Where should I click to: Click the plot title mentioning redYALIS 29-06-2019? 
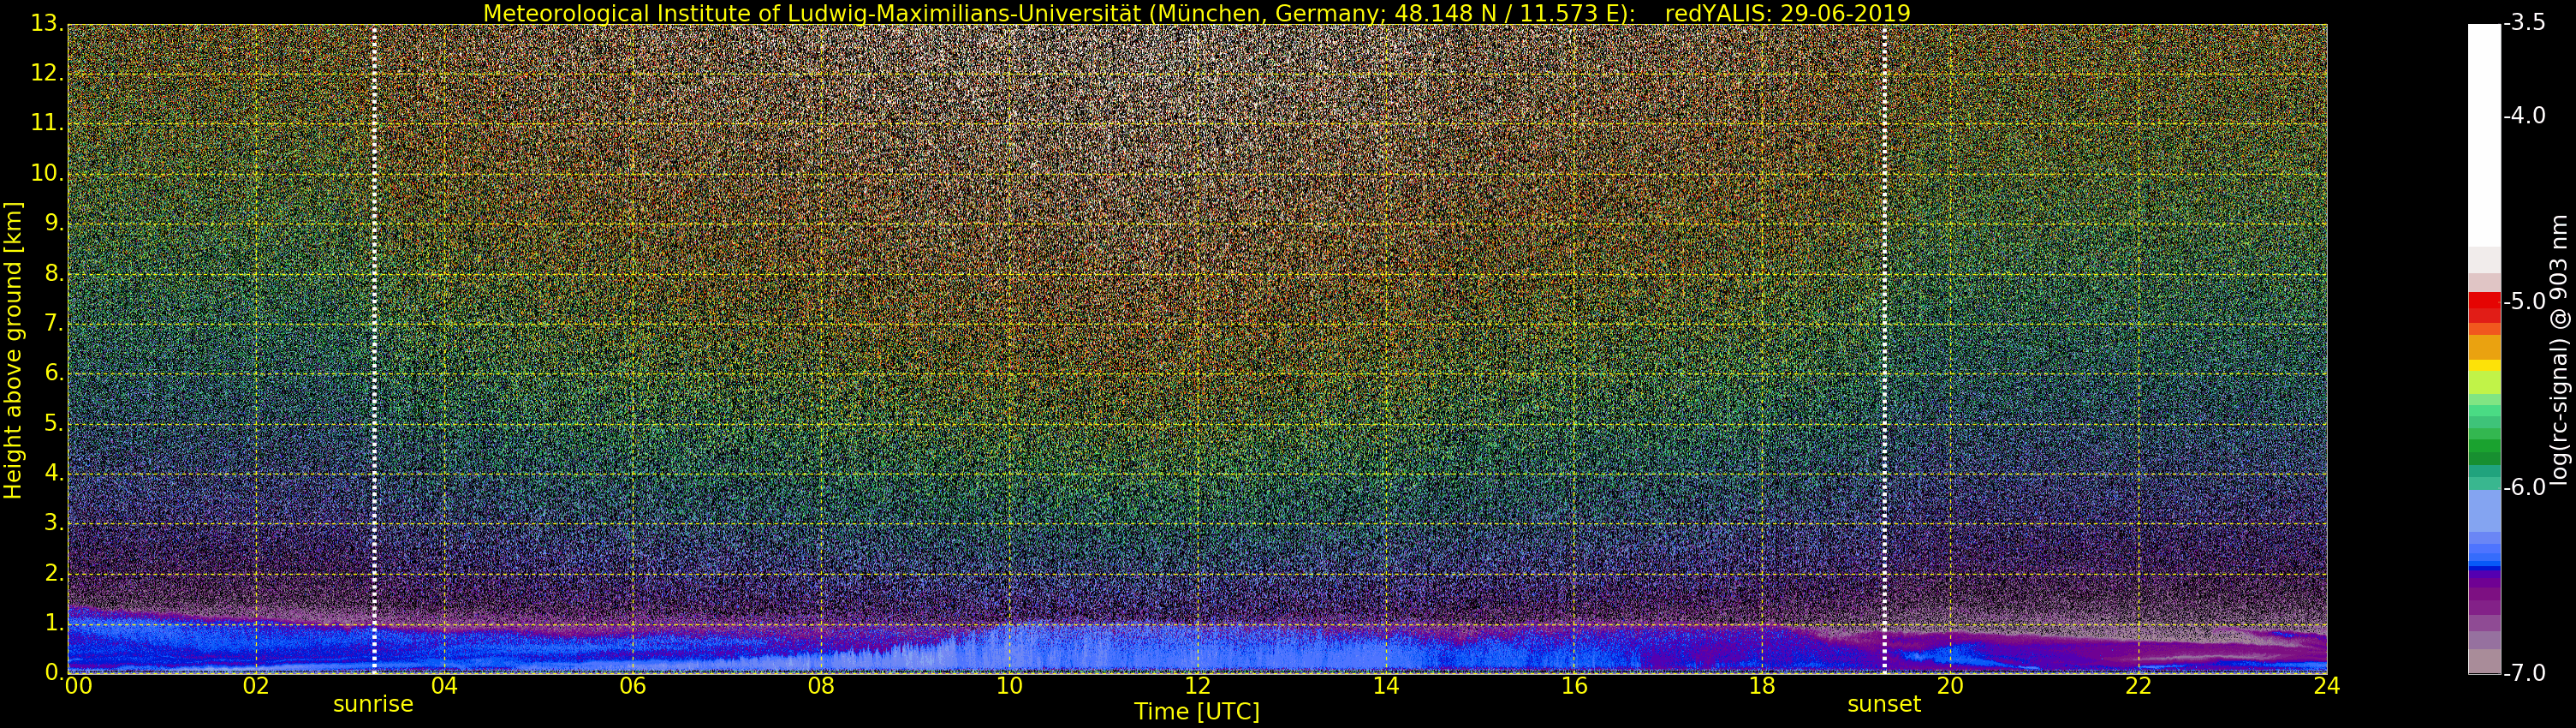1196,13
